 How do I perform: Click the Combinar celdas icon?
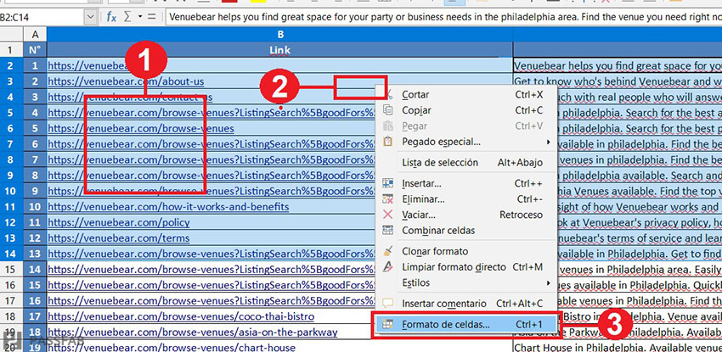pos(388,231)
